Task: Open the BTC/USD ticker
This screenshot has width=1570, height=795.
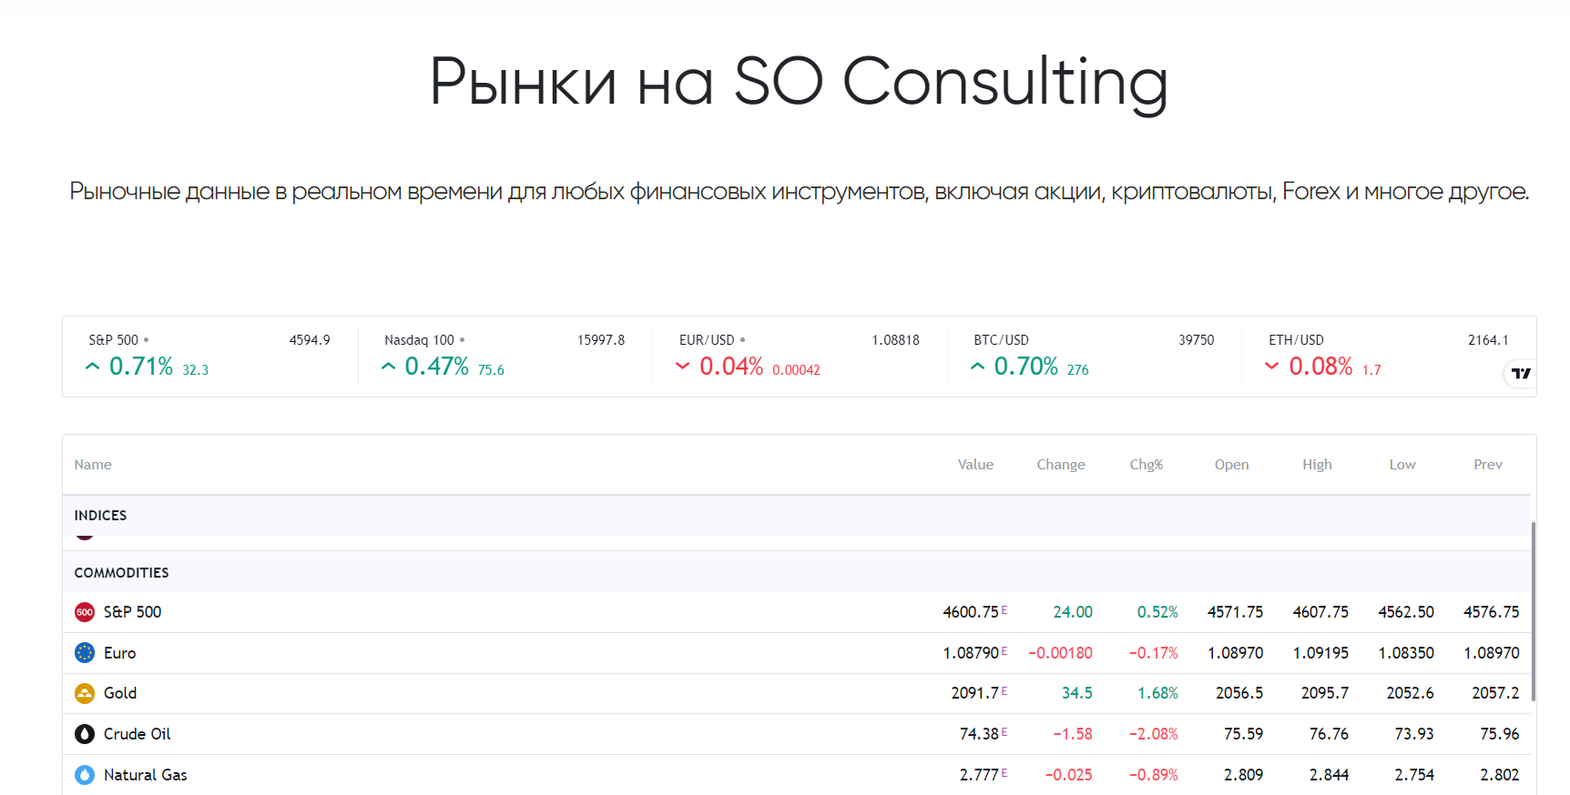Action: (1001, 340)
